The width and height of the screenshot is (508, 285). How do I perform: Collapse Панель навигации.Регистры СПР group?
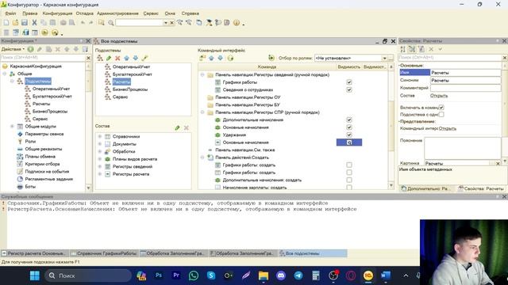[202, 112]
